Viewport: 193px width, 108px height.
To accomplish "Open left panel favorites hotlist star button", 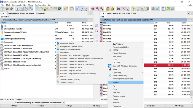I will click(x=89, y=20).
